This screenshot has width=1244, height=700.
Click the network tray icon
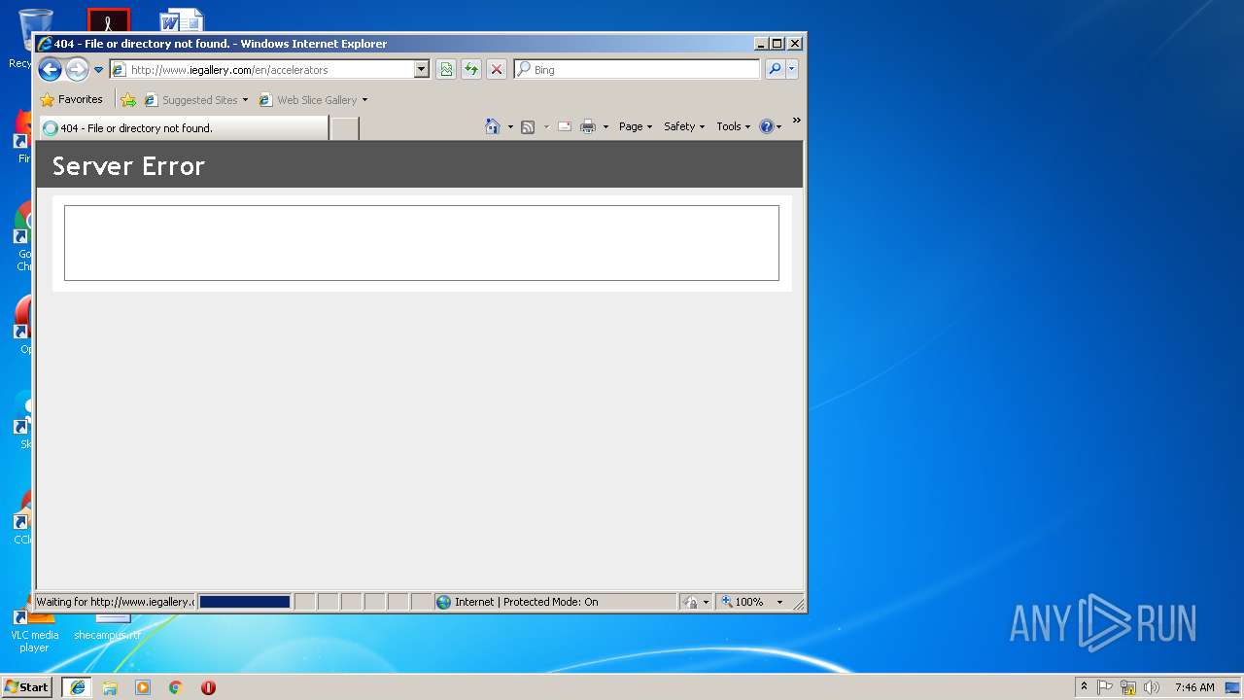(1128, 687)
